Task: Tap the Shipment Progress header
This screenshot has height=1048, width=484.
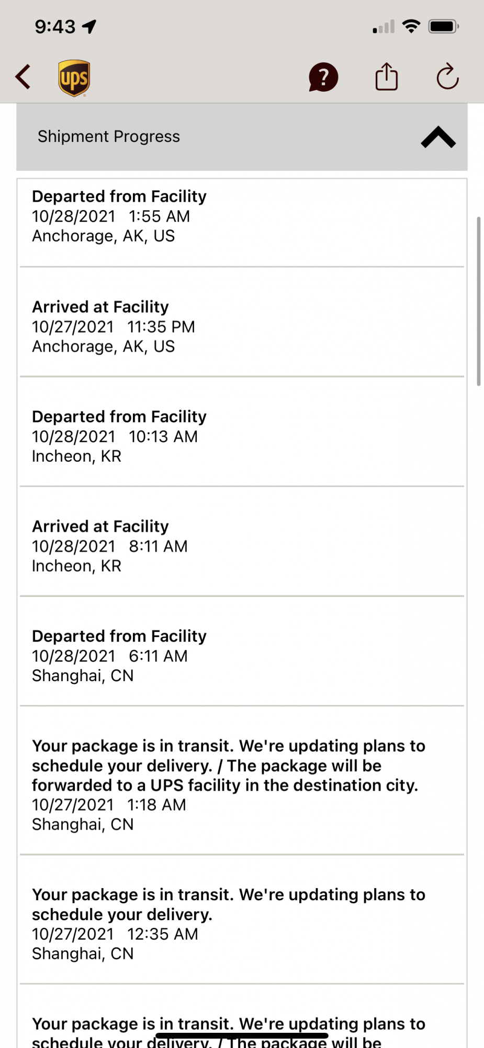Action: tap(109, 137)
